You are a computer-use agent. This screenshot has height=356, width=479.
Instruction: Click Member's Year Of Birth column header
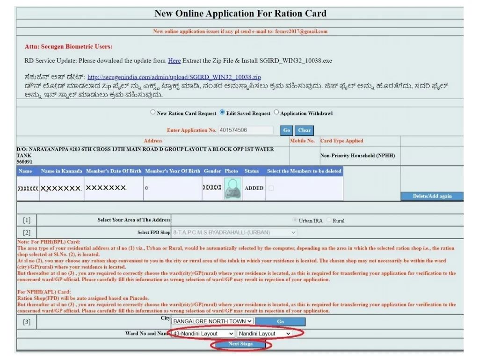click(173, 171)
